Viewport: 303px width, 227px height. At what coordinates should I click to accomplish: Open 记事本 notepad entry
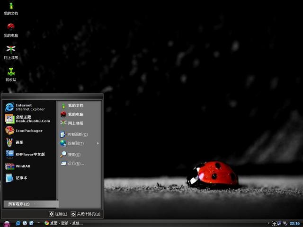29,178
